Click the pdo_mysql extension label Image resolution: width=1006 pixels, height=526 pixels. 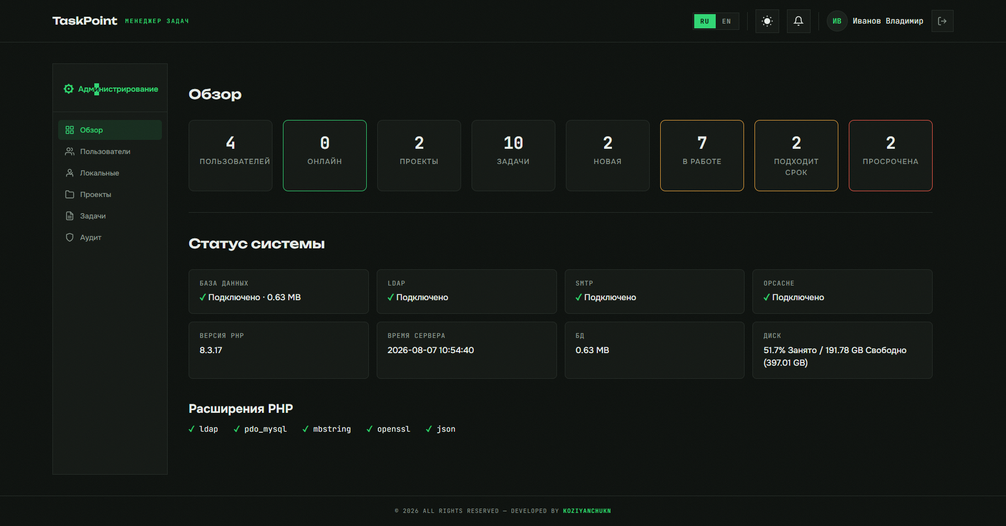266,429
